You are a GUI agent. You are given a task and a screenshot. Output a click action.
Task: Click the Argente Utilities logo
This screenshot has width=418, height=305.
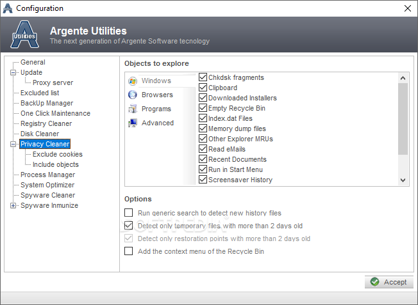25,35
